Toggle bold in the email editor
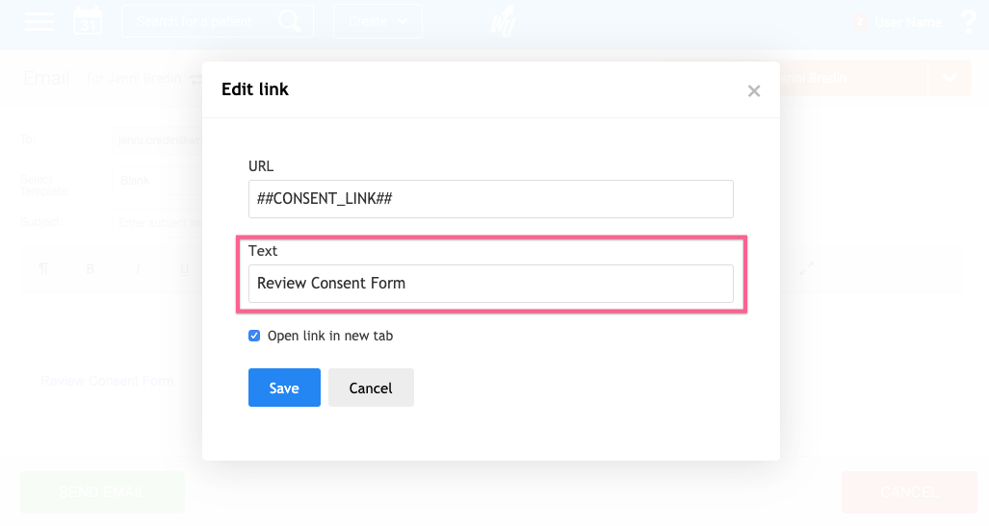 91,269
